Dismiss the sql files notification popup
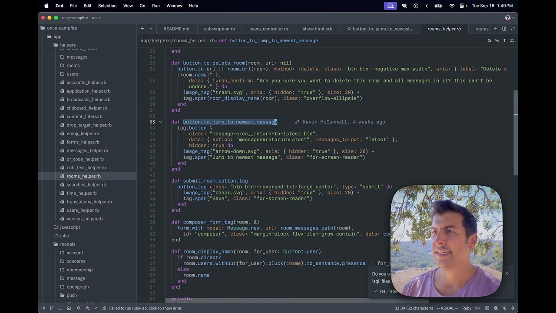The height and width of the screenshot is (313, 556). [506, 273]
